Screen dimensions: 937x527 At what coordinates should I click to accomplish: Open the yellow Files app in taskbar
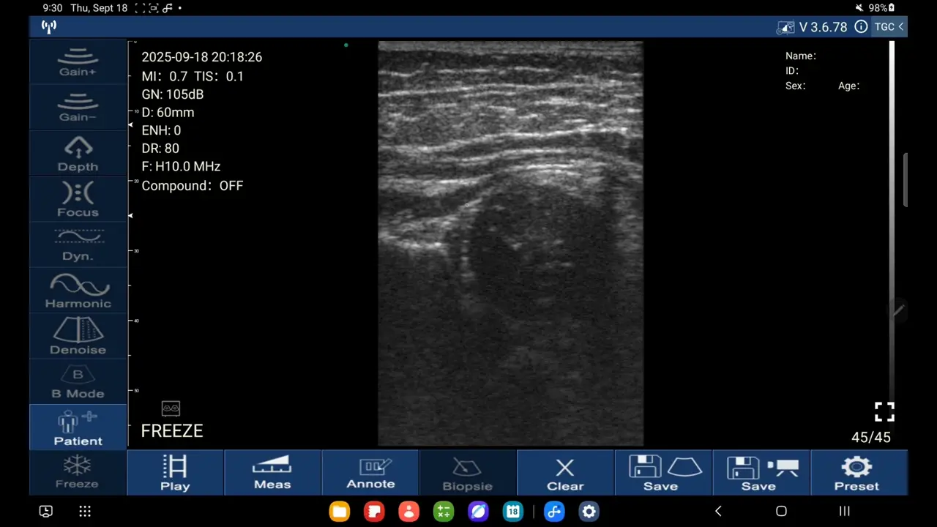[340, 512]
